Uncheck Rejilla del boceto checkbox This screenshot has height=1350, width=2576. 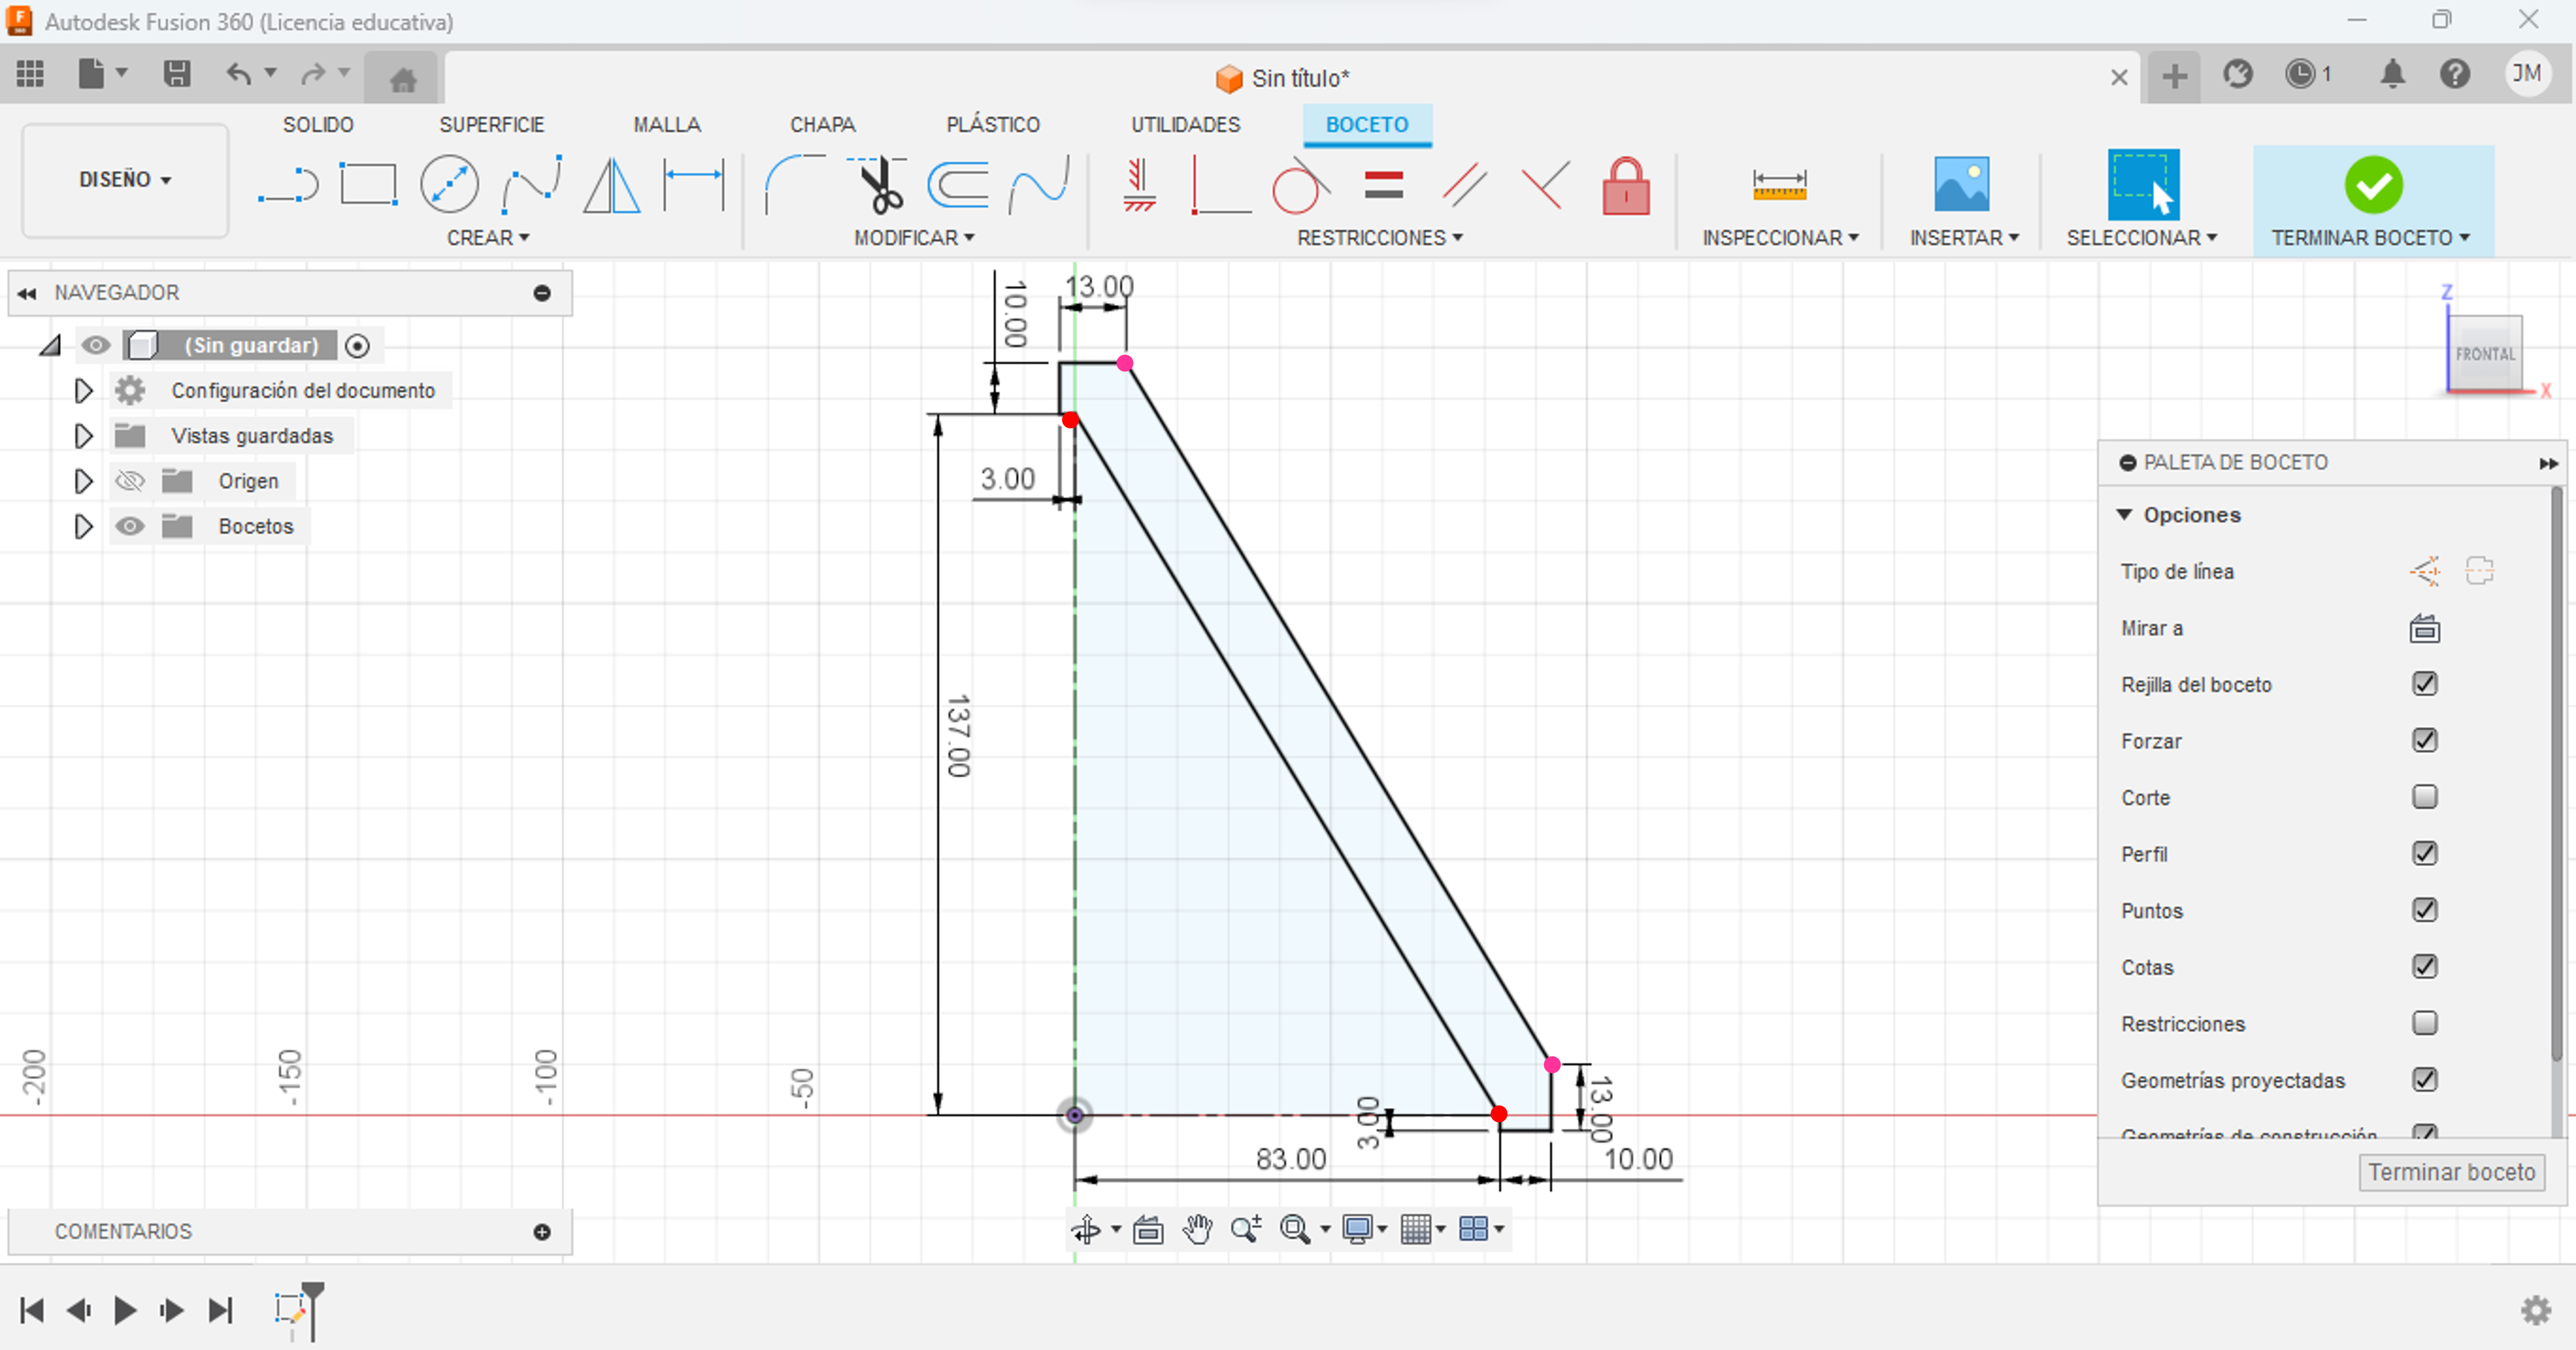pyautogui.click(x=2424, y=685)
